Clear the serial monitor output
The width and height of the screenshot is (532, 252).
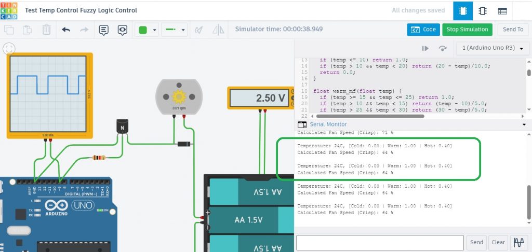[498, 243]
